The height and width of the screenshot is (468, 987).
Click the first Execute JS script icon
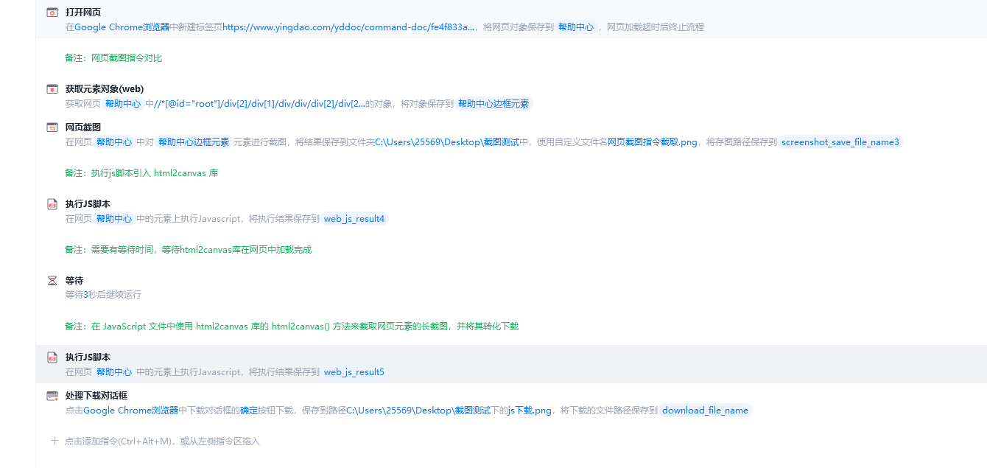52,204
